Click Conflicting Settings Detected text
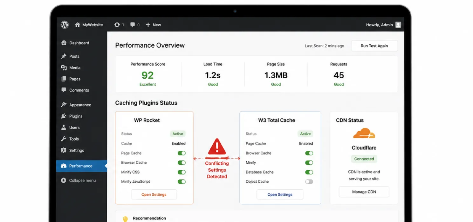The width and height of the screenshot is (473, 222). (217, 170)
